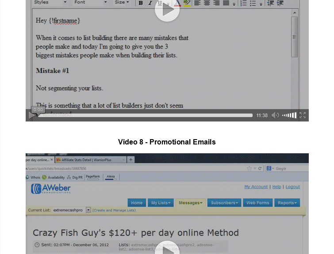The image size is (334, 254).
Task: Justify text in the editor
Action: point(226,3)
